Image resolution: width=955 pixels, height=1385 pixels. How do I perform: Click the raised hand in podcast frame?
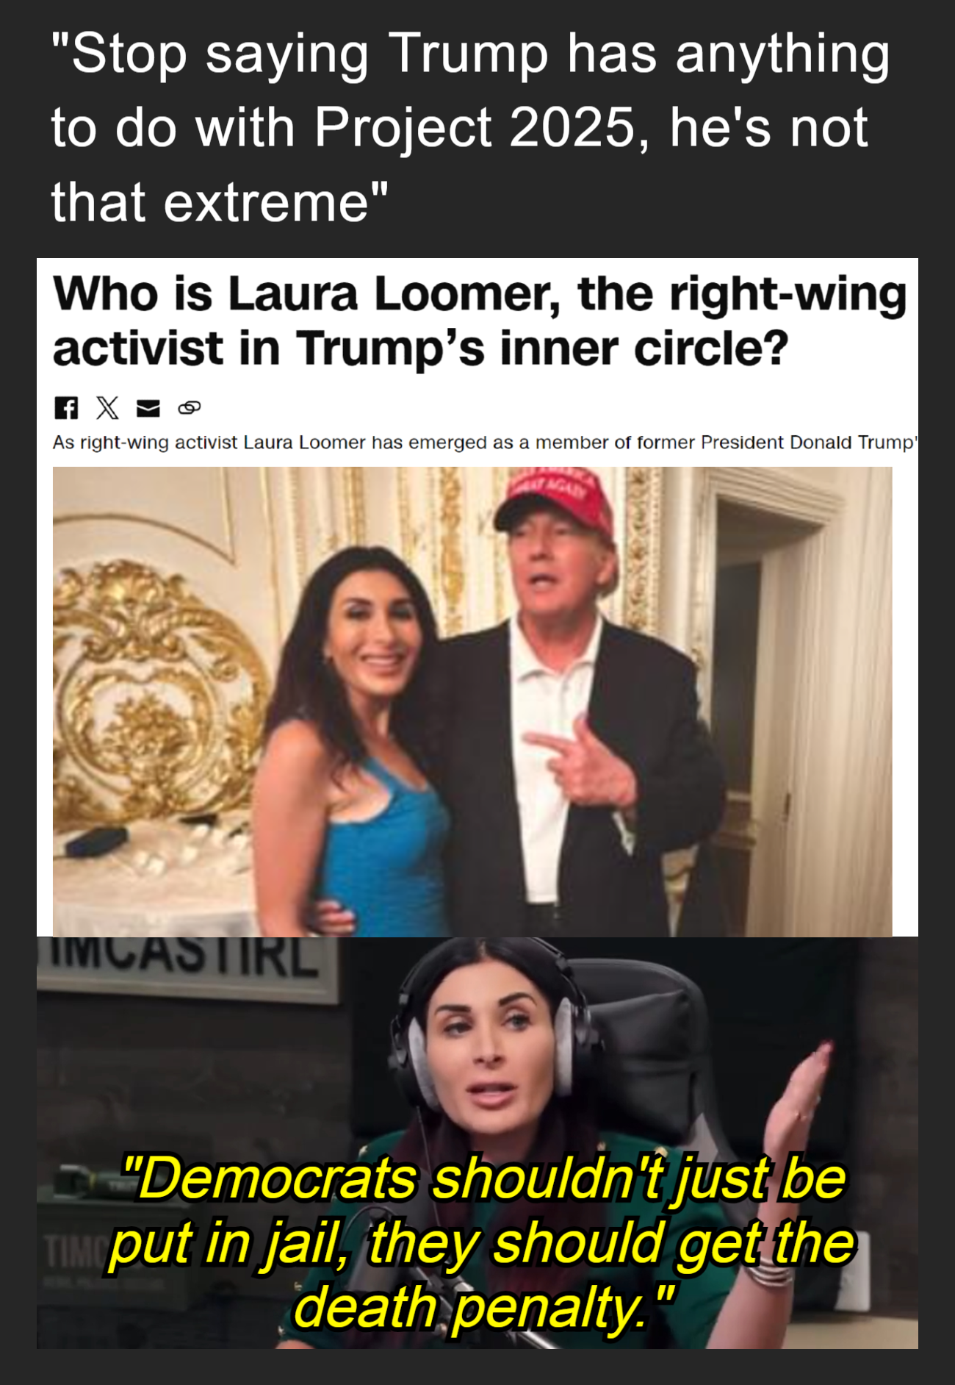click(797, 1117)
